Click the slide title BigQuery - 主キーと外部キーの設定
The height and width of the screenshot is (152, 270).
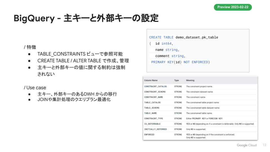(x=86, y=18)
